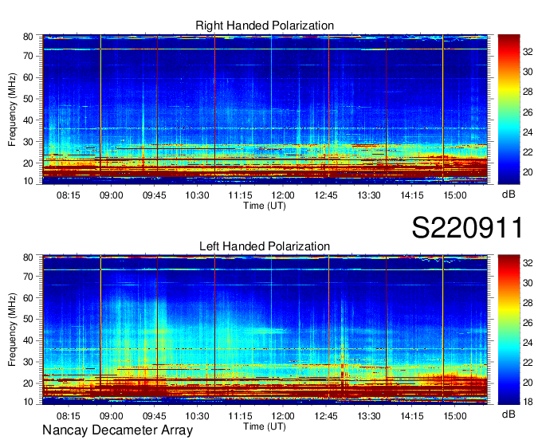Click the 20 value on Right Handed color bar
The height and width of the screenshot is (440, 542).
click(x=528, y=172)
